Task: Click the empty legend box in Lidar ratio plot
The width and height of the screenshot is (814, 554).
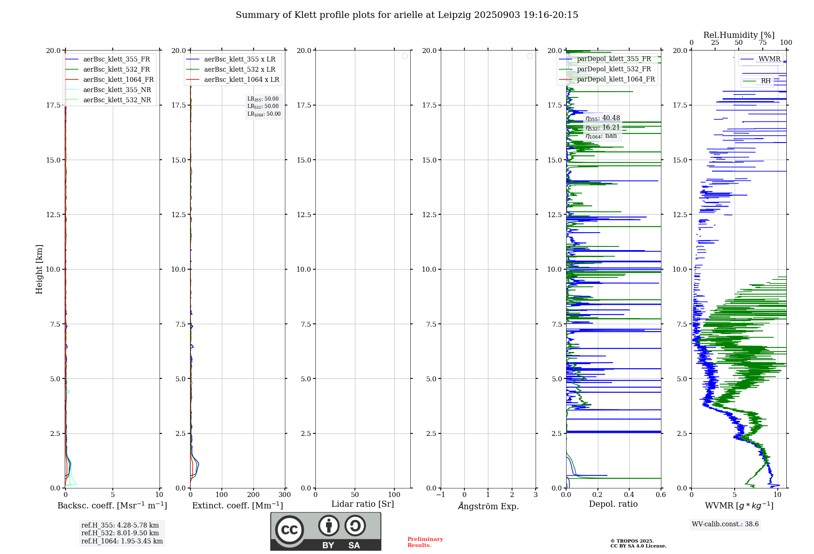Action: pos(405,56)
